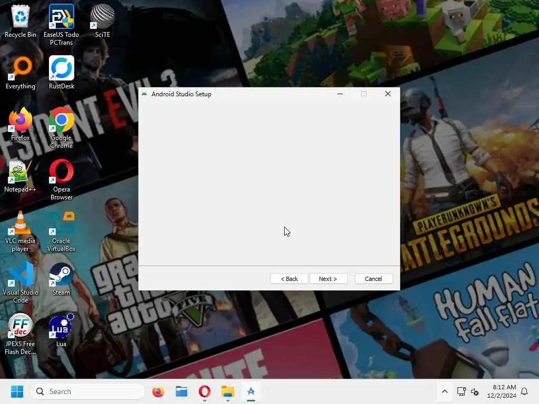Select the RustDesk desktop icon
539x404 pixels.
click(x=62, y=73)
